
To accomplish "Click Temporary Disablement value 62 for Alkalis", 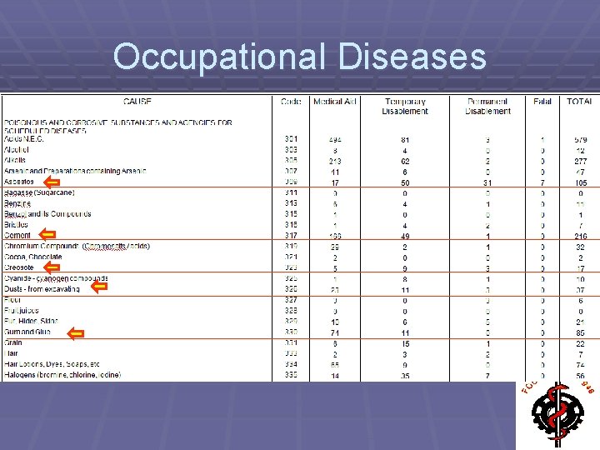I will [405, 162].
